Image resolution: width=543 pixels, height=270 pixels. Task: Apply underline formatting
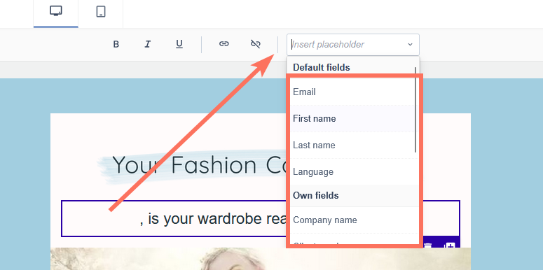coord(179,44)
